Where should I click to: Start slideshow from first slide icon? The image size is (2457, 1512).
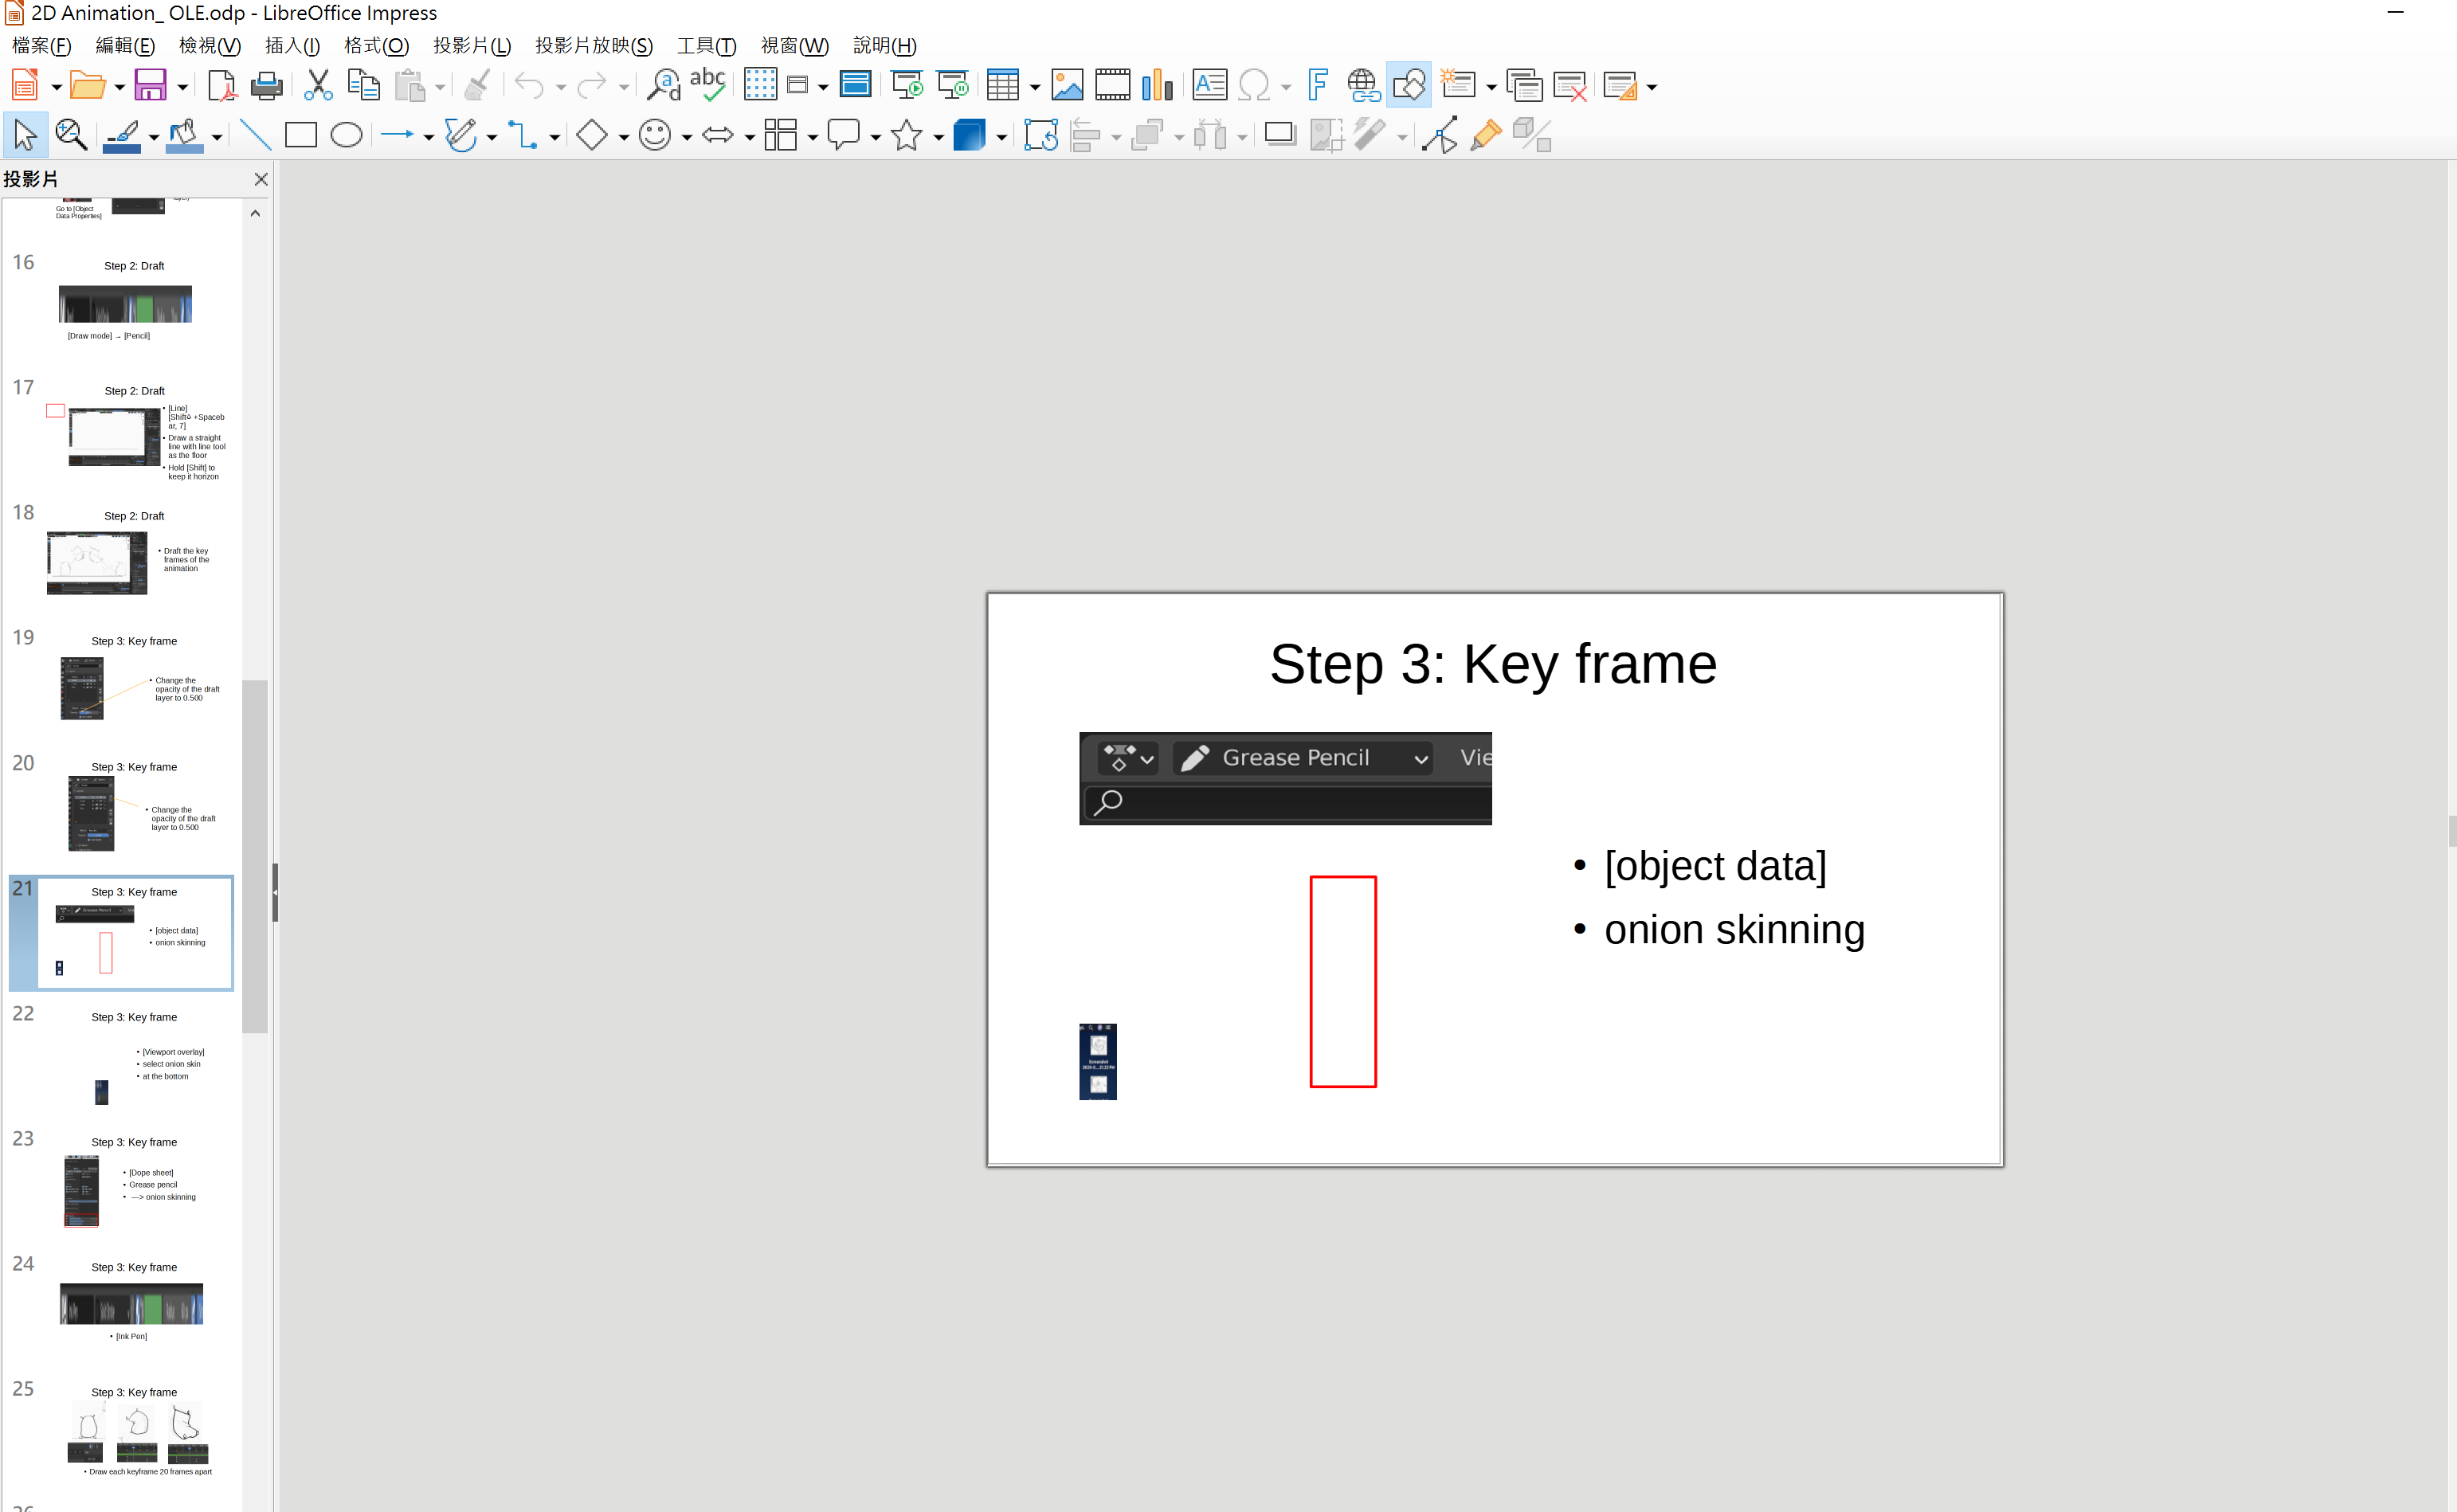pyautogui.click(x=907, y=86)
